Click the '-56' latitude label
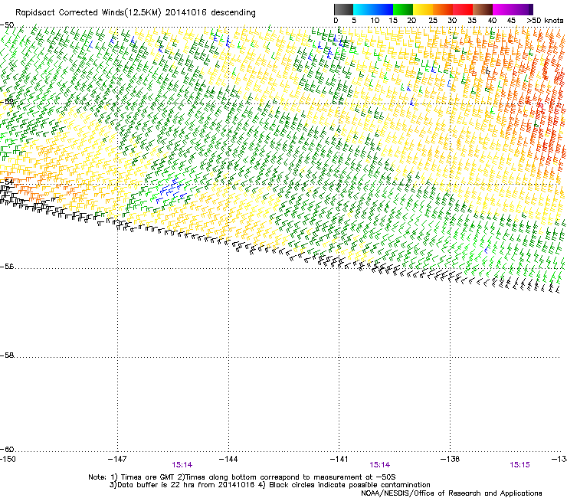The width and height of the screenshot is (567, 498). pos(7,267)
